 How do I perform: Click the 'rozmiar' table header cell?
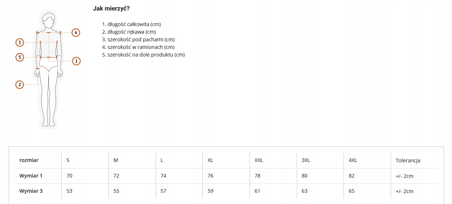(29, 160)
